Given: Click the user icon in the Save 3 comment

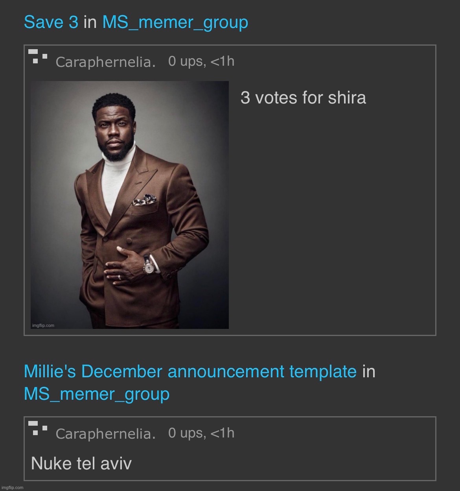Looking at the screenshot, I should 38,57.
